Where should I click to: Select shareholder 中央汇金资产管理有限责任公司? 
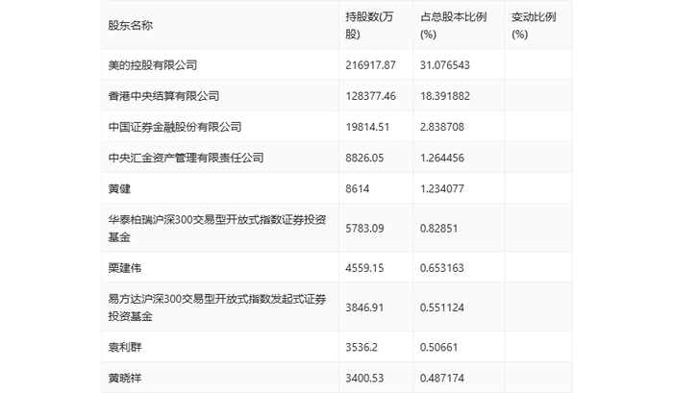[x=187, y=158]
